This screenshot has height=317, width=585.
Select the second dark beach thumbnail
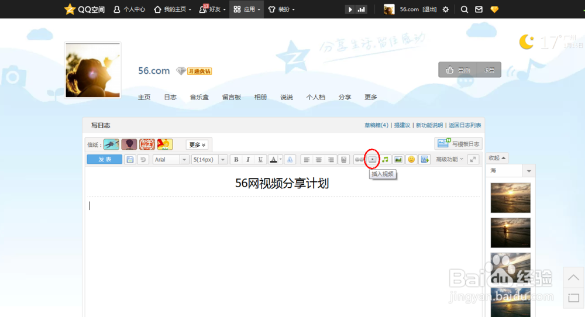click(510, 233)
